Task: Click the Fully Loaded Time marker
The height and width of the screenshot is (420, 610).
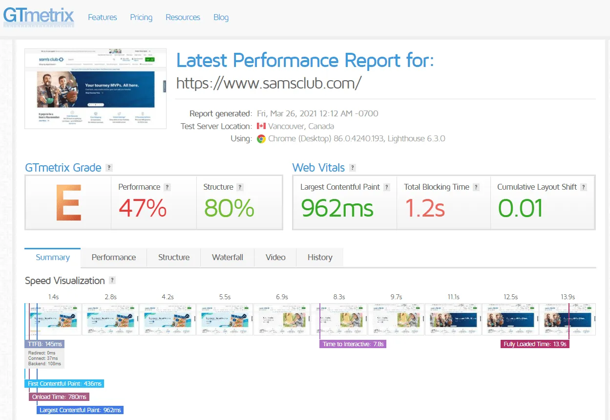Action: click(x=535, y=344)
